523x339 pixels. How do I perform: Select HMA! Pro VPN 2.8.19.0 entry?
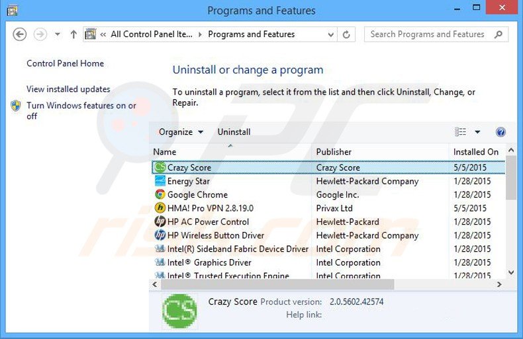click(211, 208)
